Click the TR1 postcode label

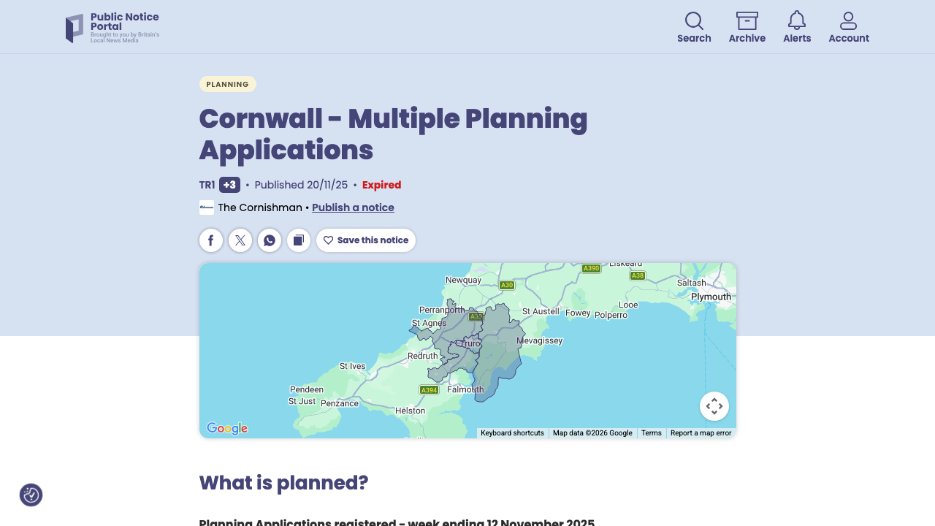(207, 185)
